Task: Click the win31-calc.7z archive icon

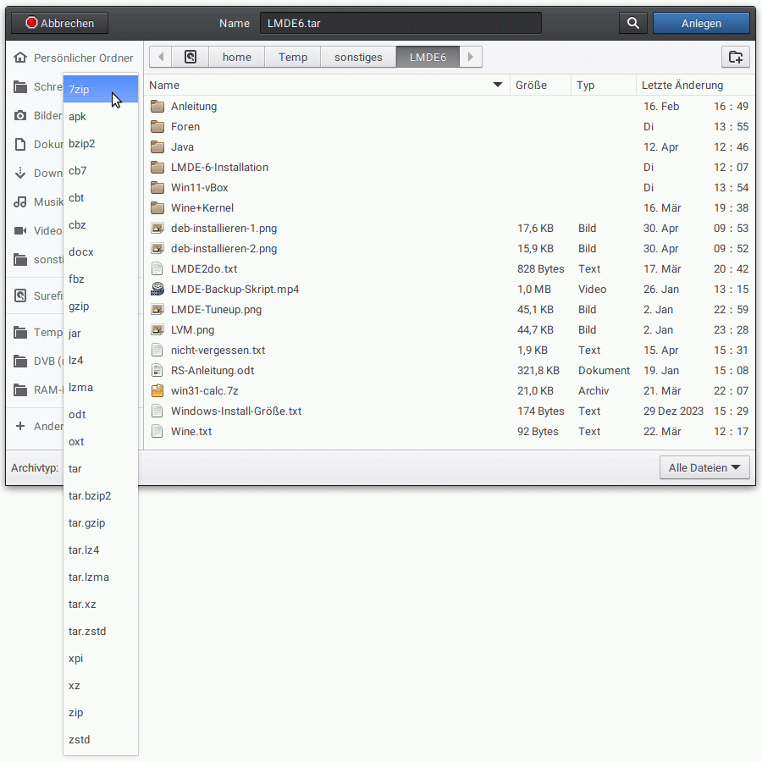Action: 157,390
